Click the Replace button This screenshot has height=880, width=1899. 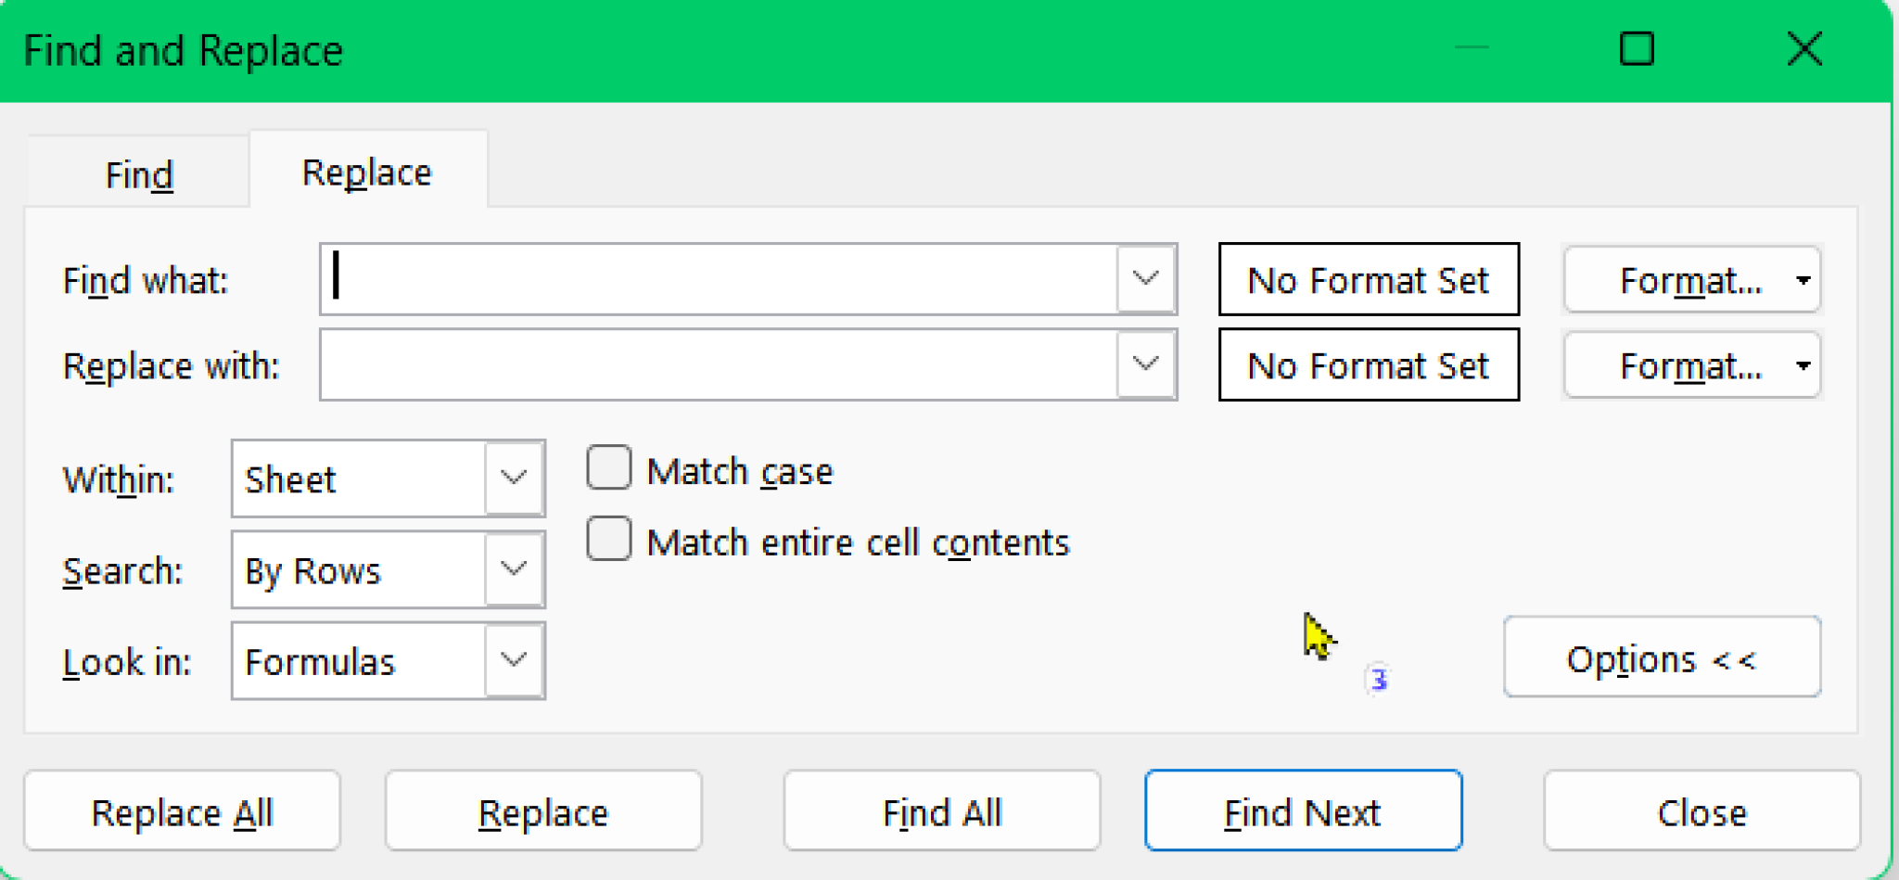(543, 810)
